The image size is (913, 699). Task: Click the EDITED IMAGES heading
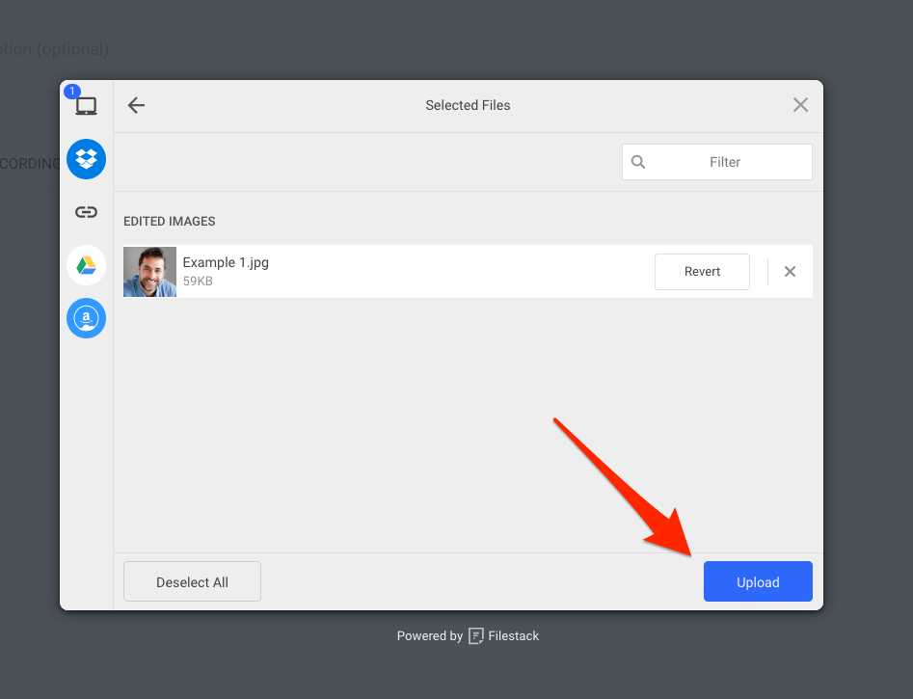pyautogui.click(x=170, y=222)
